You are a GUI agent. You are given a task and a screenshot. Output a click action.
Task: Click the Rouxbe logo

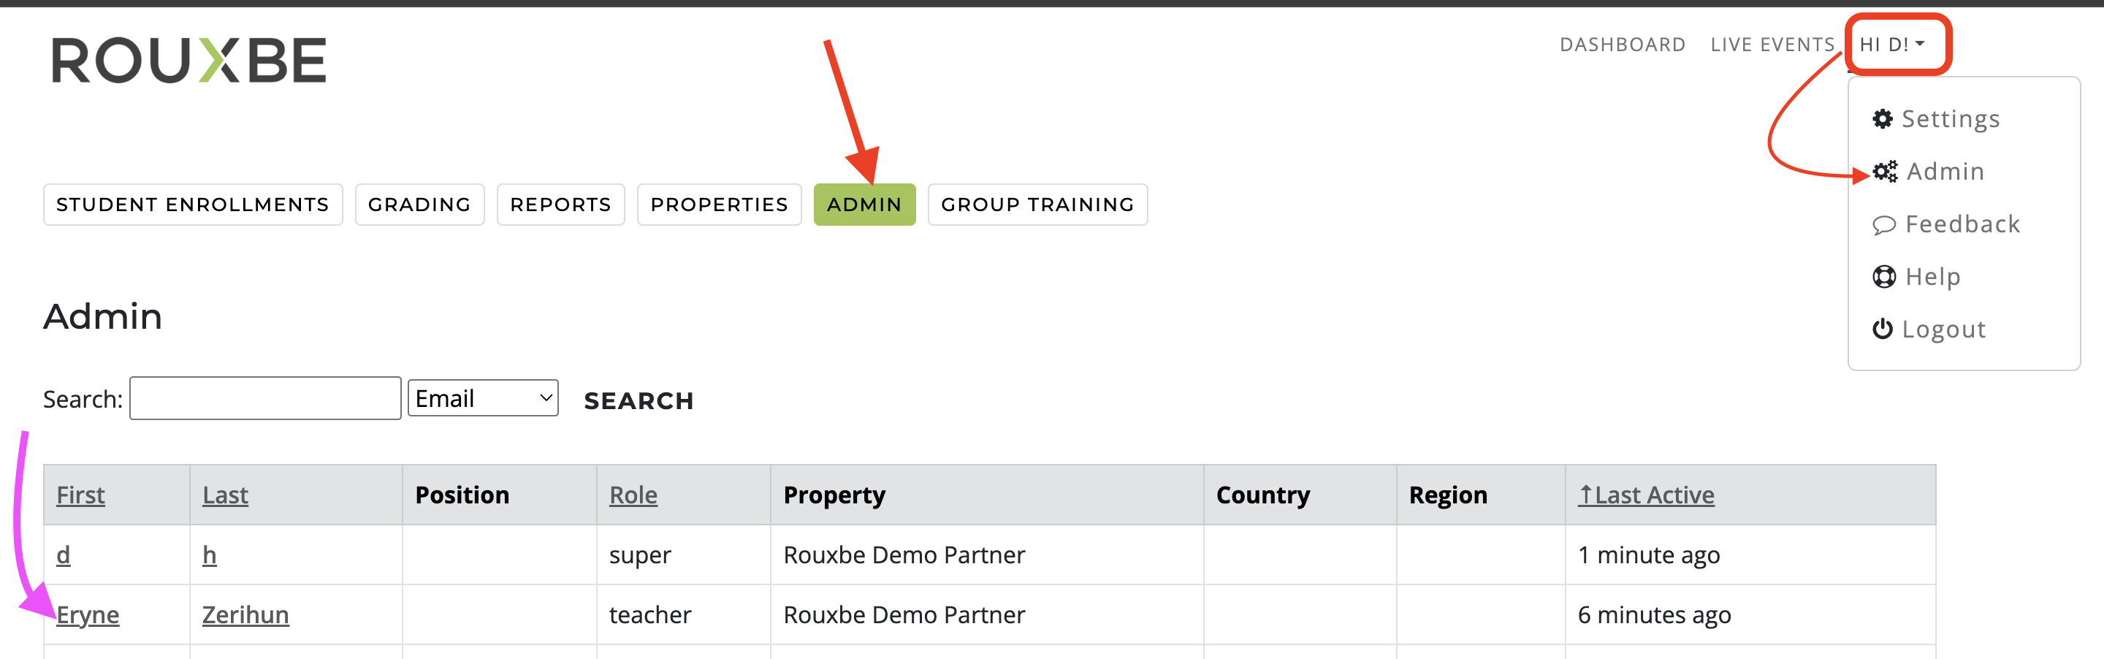pyautogui.click(x=188, y=60)
